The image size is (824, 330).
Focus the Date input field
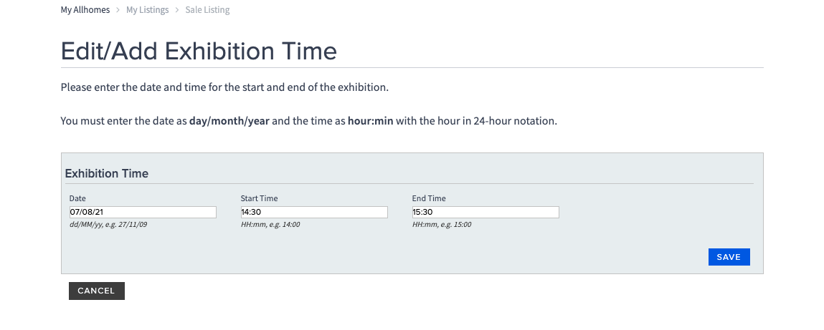coord(142,212)
